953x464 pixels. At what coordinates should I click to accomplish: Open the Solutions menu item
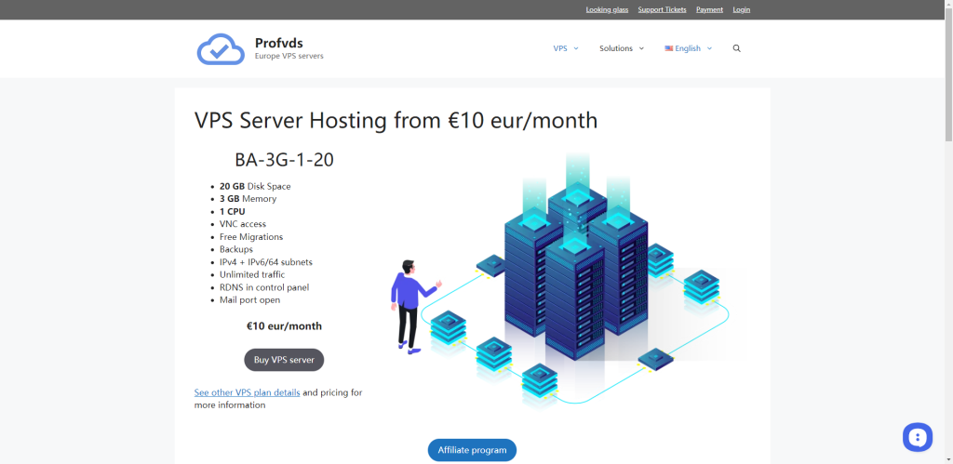click(616, 48)
